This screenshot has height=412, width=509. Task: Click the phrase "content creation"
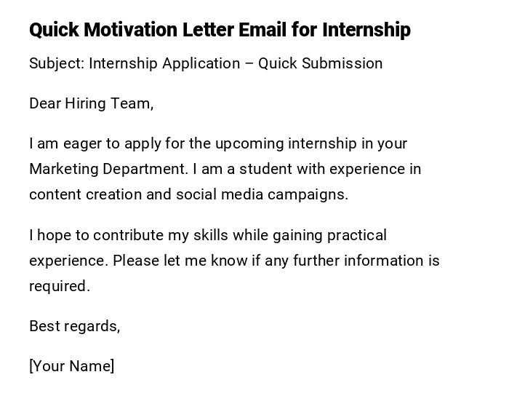pyautogui.click(x=85, y=194)
